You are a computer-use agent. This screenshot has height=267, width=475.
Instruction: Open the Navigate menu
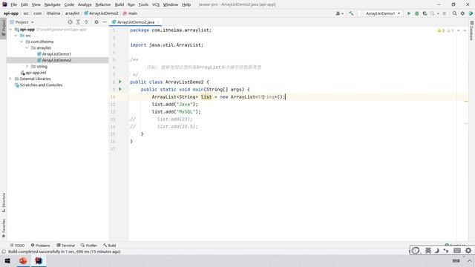pyautogui.click(x=52, y=4)
